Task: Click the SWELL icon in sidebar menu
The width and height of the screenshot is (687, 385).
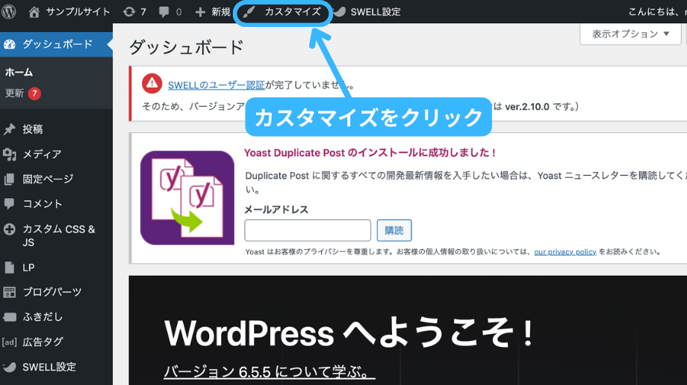Action: (9, 367)
